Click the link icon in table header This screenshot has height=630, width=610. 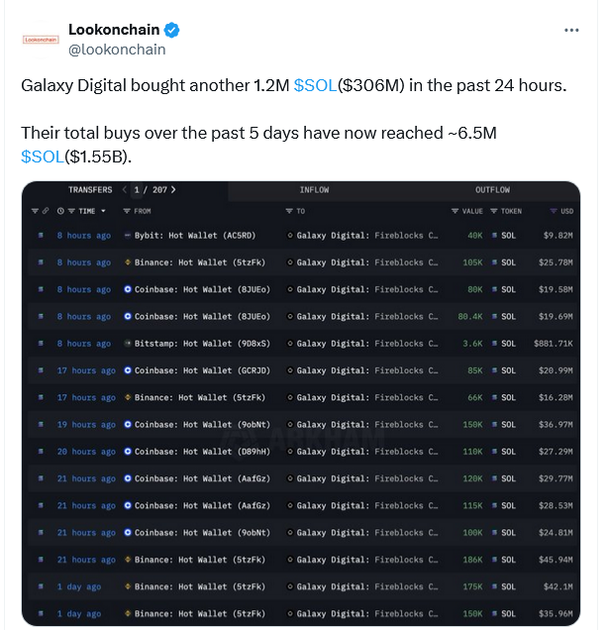pyautogui.click(x=46, y=211)
